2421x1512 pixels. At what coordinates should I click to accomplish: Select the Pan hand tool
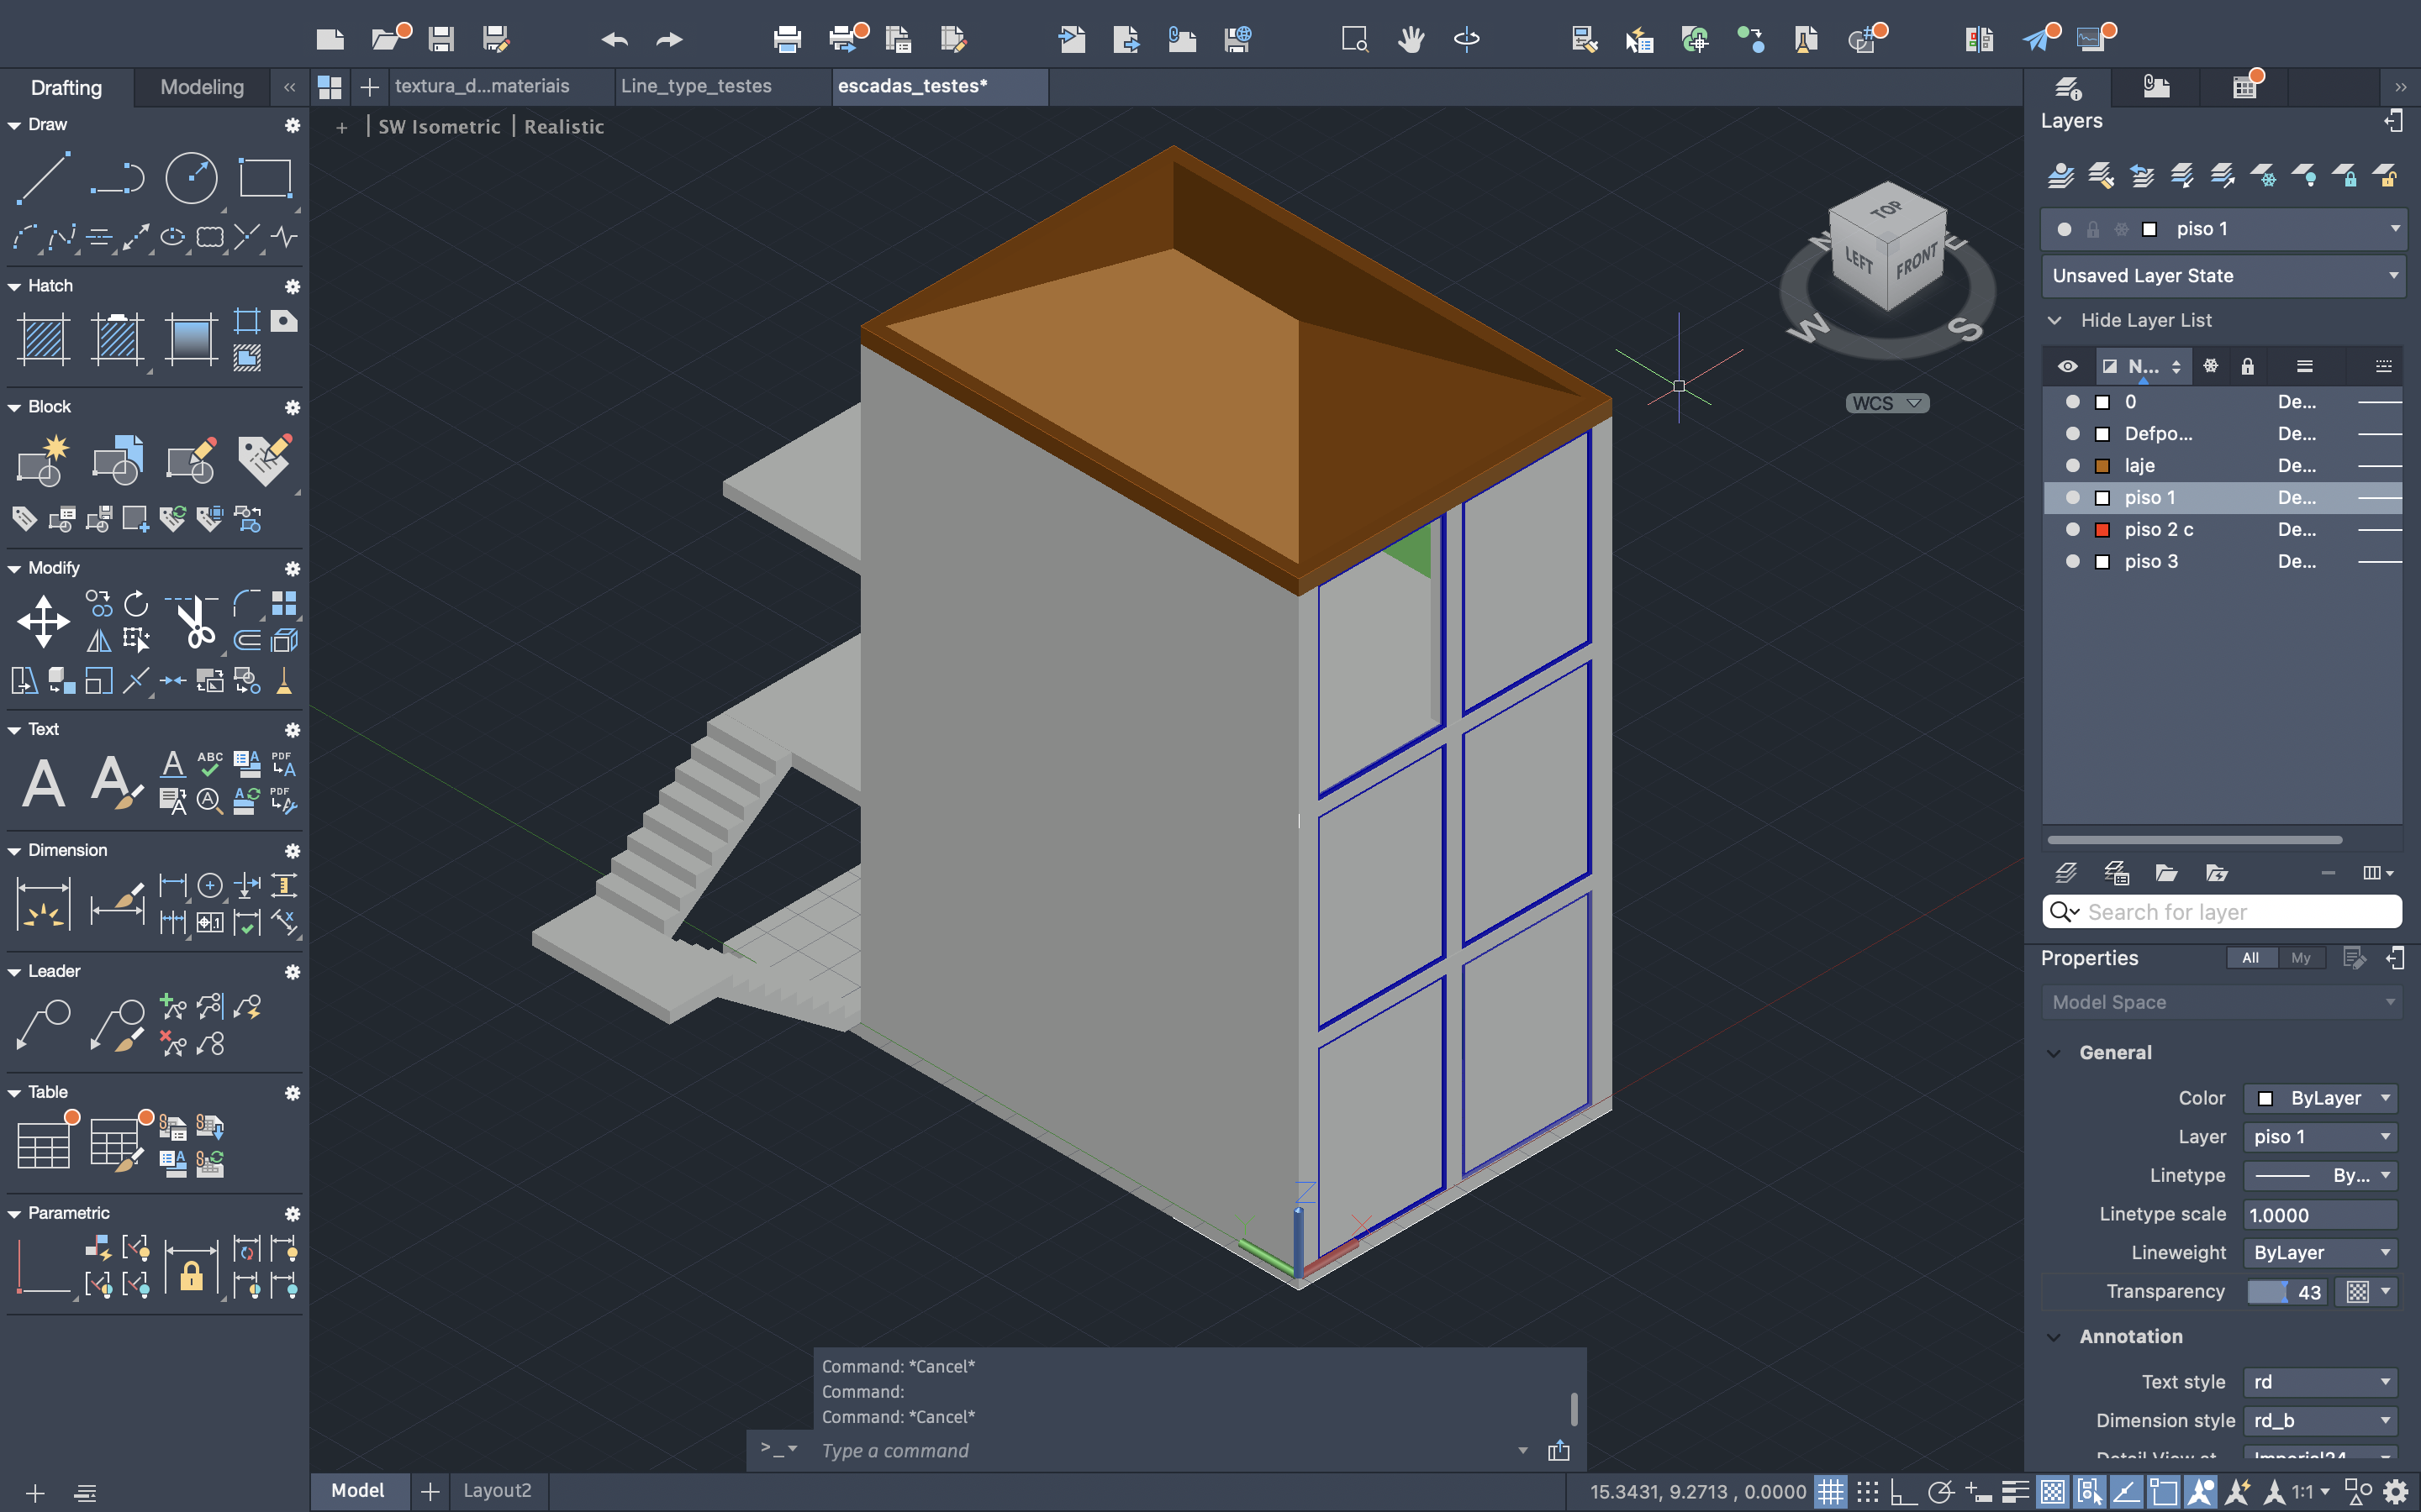pos(1411,39)
